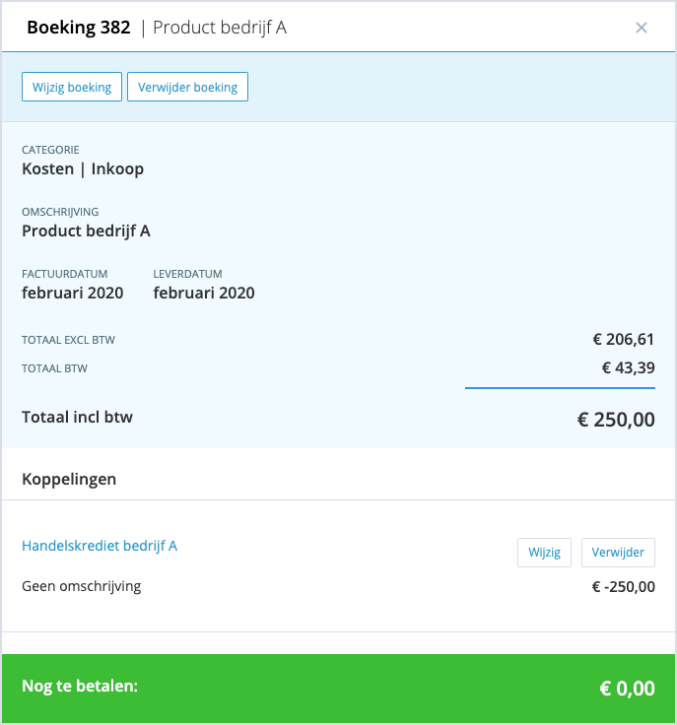Edit the koppeling with the Wijzig button
This screenshot has width=677, height=725.
544,552
